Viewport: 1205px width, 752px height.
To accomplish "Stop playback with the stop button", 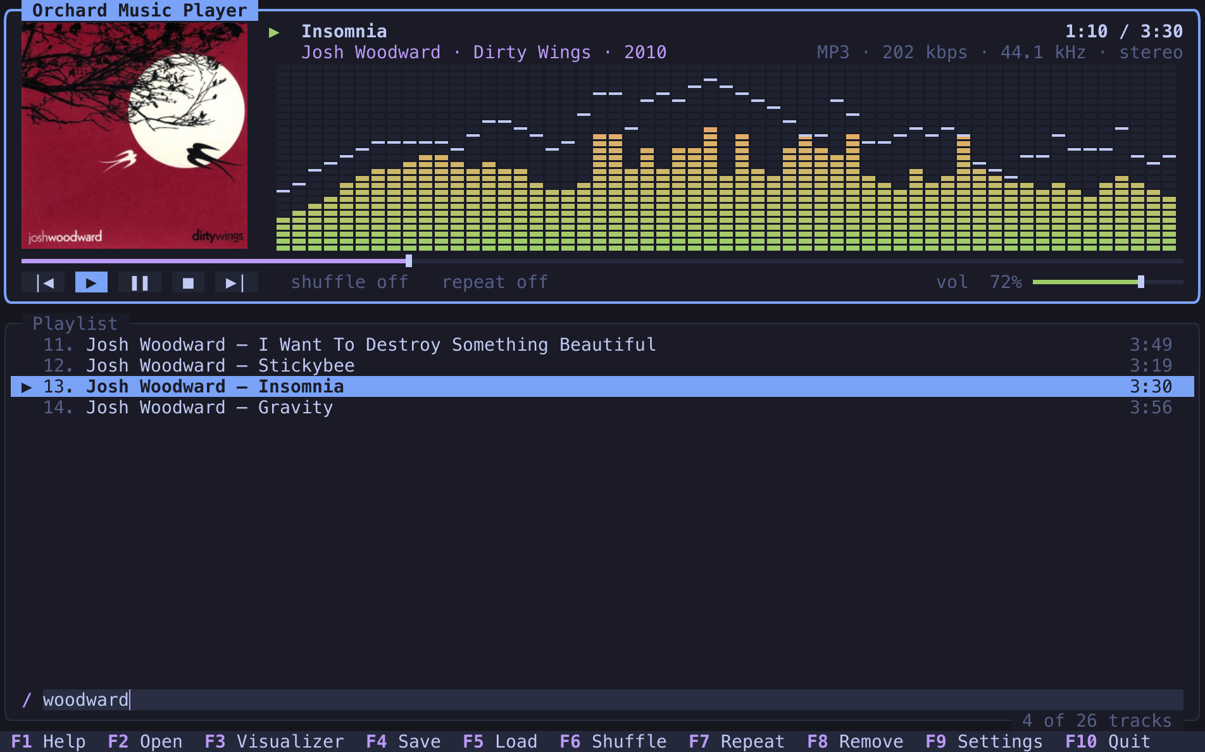I will coord(188,282).
